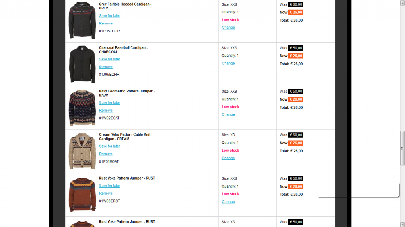Click Change for the Charcoal Baseball Cardigan

pos(228,63)
